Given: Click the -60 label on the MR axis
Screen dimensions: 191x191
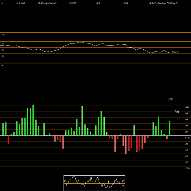Looking at the screenshot, I should point(186,156).
